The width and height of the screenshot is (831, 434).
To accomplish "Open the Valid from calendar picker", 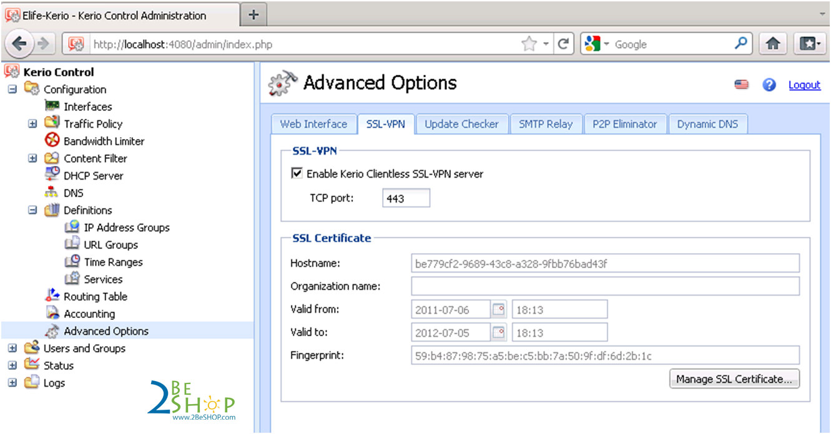I will [x=499, y=309].
